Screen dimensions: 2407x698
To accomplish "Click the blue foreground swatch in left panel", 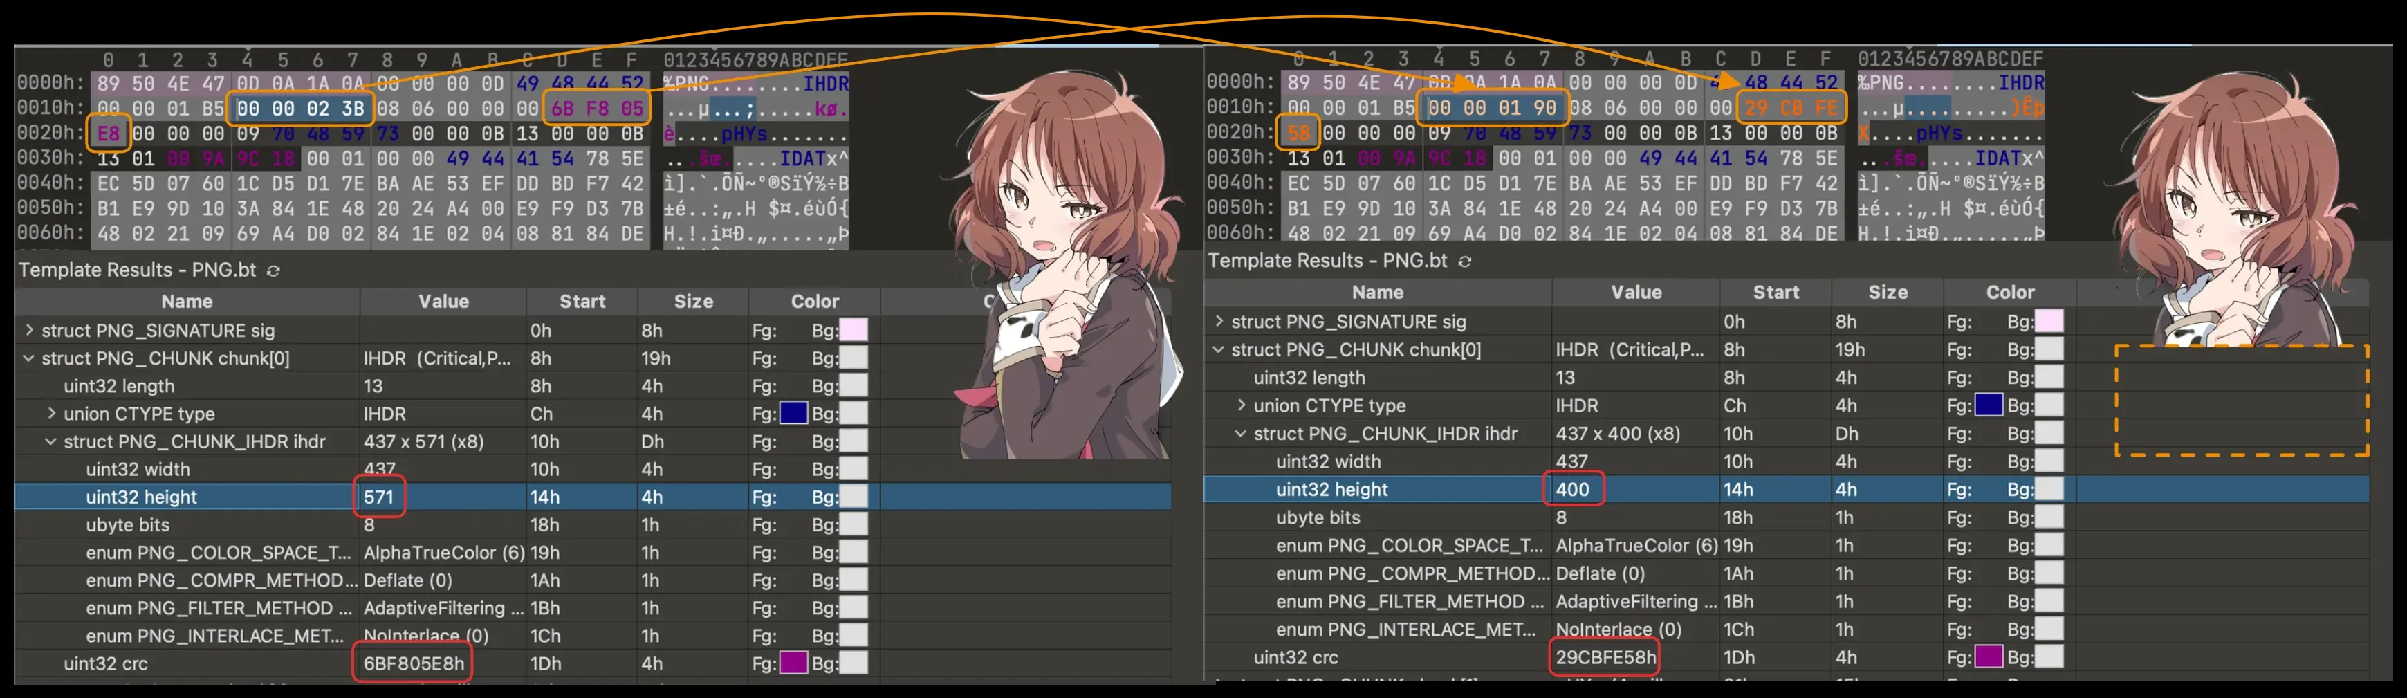I will 793,413.
